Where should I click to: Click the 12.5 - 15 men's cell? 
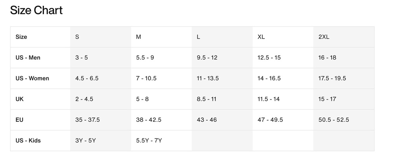pos(269,58)
